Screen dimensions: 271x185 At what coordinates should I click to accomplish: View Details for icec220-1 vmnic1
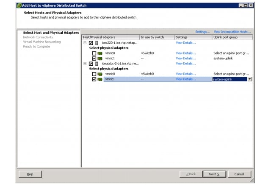pos(186,58)
